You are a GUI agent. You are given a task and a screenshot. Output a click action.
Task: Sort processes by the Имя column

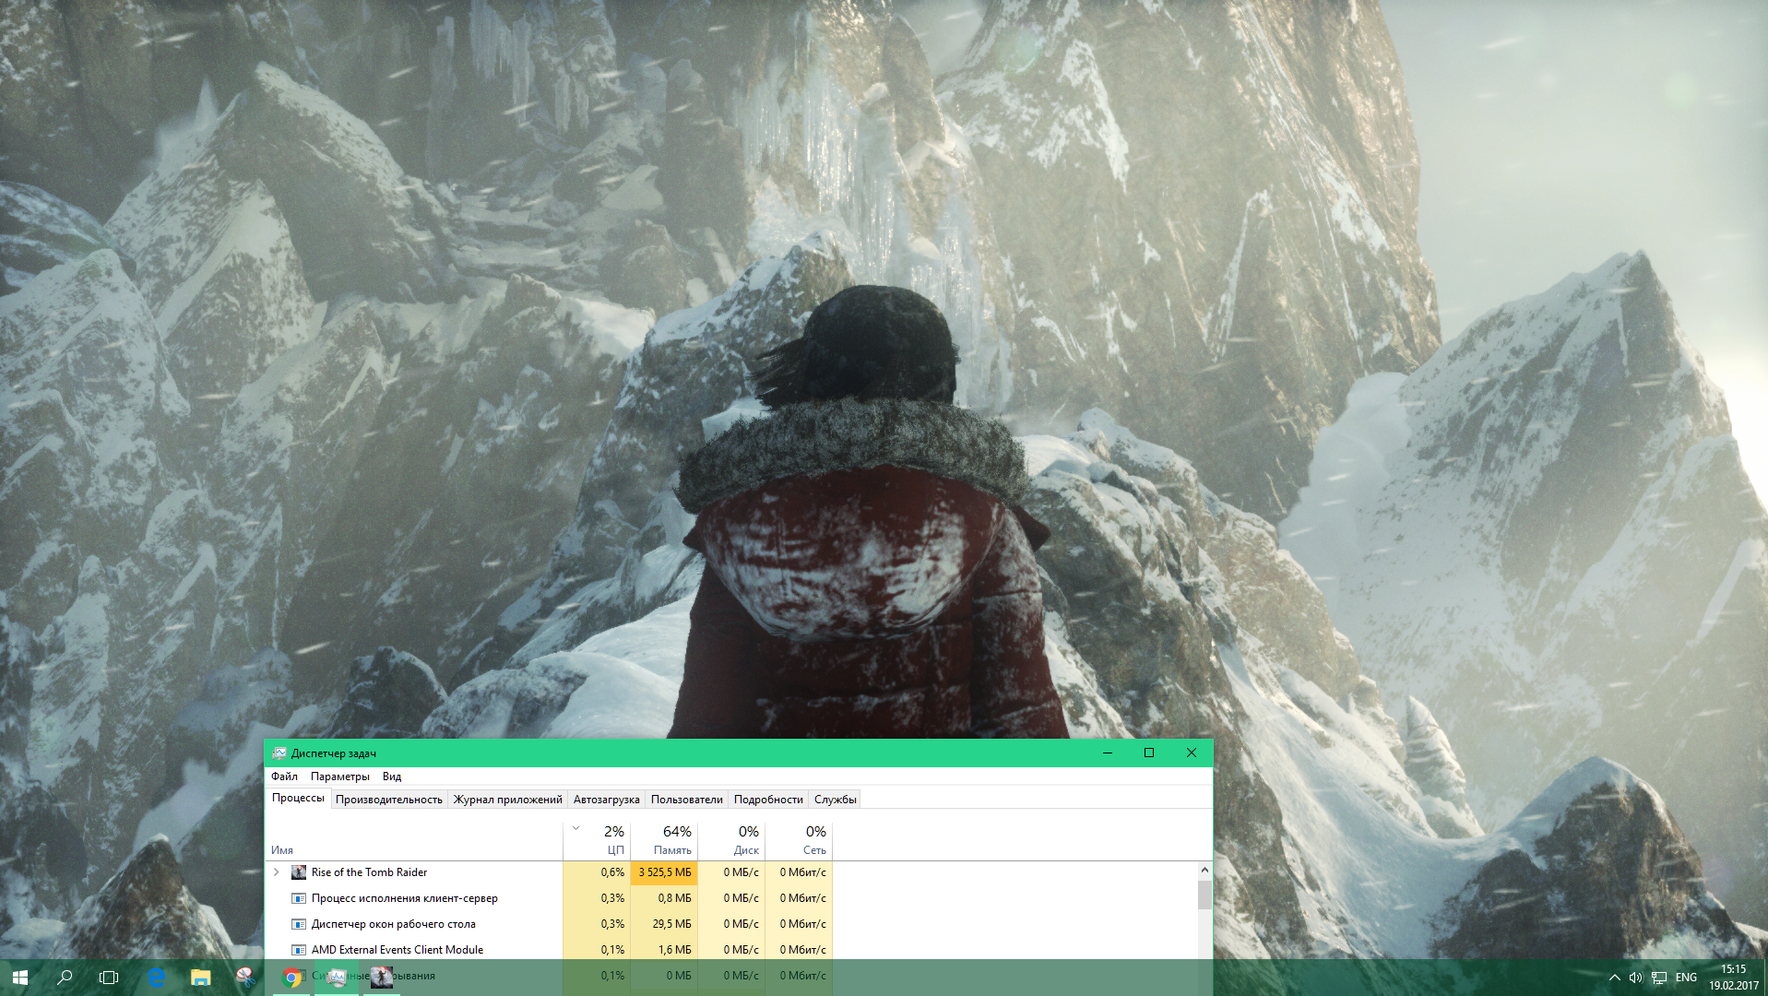[414, 841]
